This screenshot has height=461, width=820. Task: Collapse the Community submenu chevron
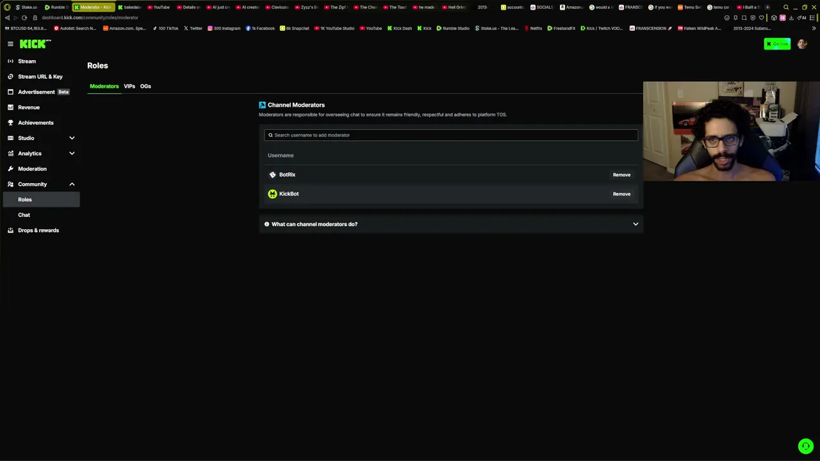[72, 184]
